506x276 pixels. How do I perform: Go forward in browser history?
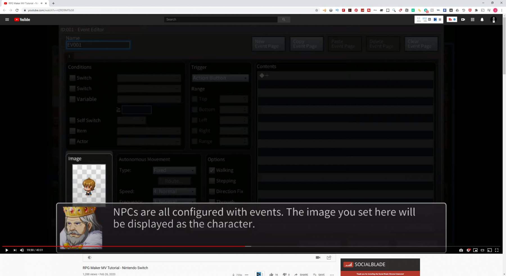tap(11, 10)
